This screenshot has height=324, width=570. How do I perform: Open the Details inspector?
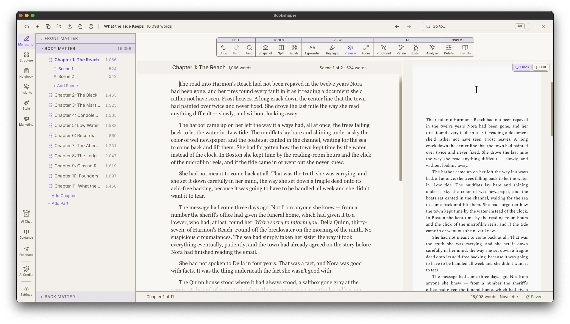pos(449,50)
